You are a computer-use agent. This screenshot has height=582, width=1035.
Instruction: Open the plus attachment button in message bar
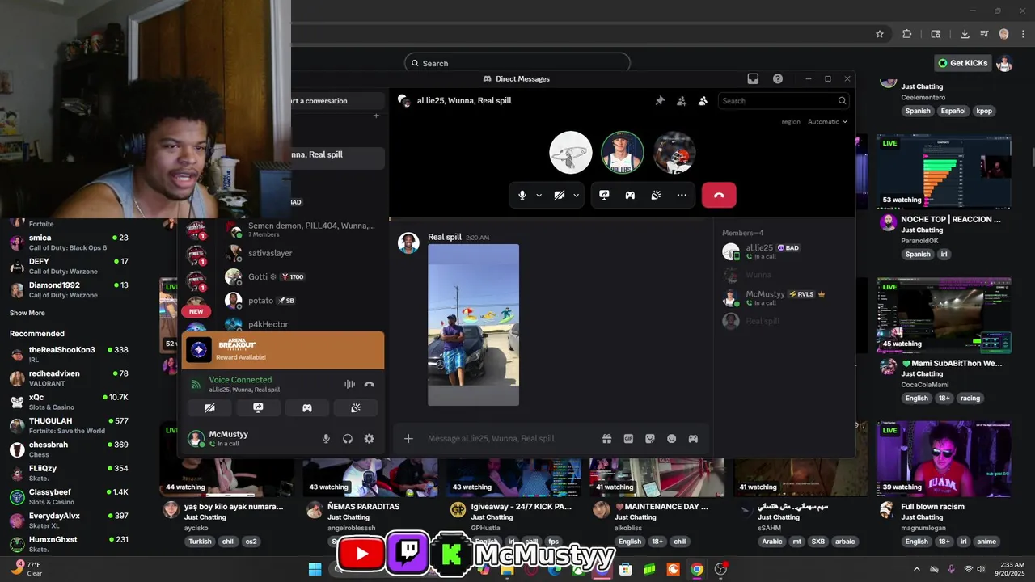click(x=408, y=439)
